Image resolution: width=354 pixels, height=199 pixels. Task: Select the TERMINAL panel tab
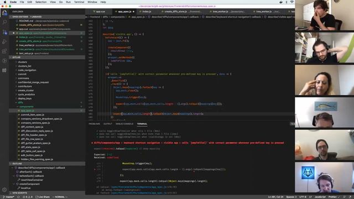pyautogui.click(x=142, y=124)
